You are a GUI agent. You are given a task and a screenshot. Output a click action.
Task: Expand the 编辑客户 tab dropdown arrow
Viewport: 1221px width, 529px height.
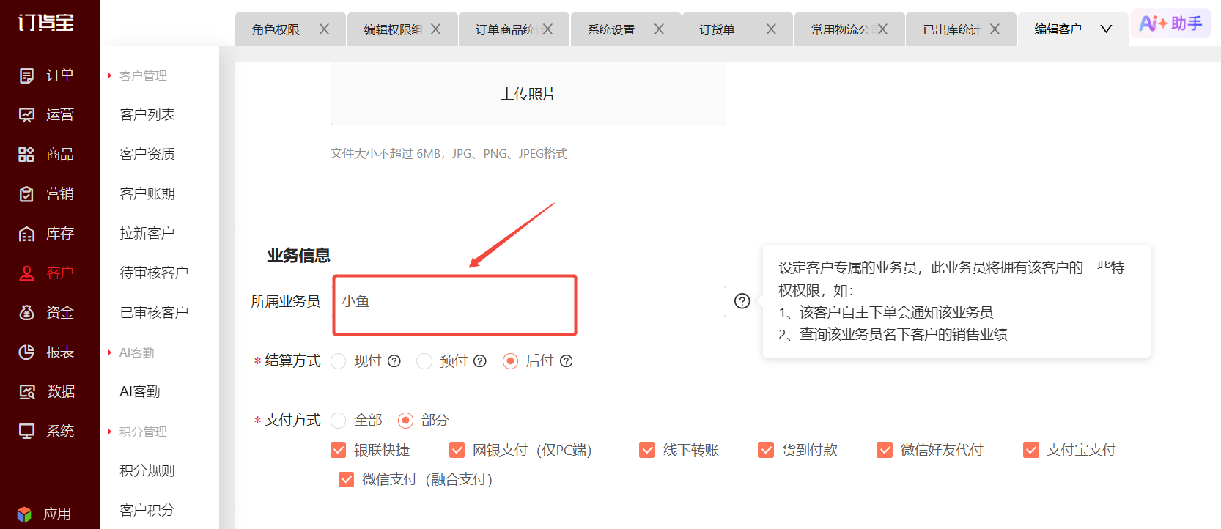tap(1106, 29)
